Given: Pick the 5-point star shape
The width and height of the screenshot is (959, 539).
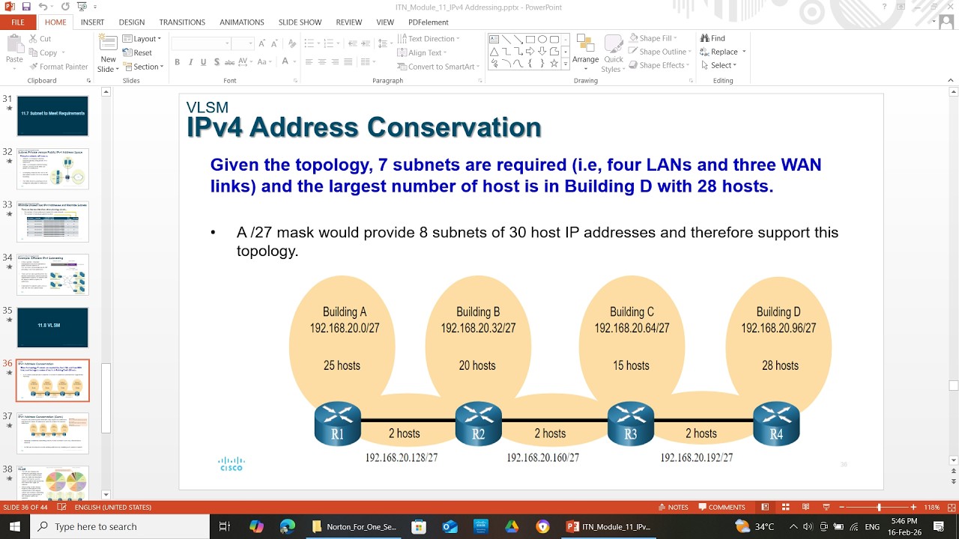Looking at the screenshot, I should click(x=554, y=64).
